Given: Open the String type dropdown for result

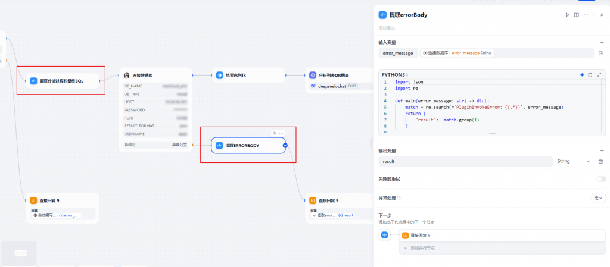Looking at the screenshot, I should click(573, 161).
